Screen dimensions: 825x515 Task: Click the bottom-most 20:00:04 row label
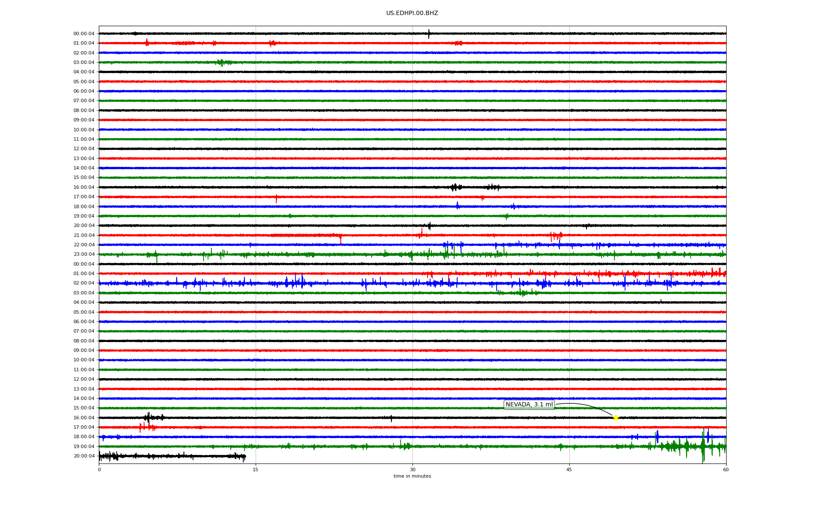[84, 456]
